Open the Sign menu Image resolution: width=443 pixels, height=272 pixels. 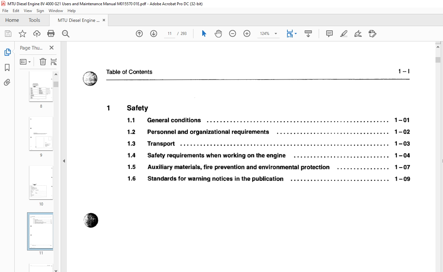(40, 11)
